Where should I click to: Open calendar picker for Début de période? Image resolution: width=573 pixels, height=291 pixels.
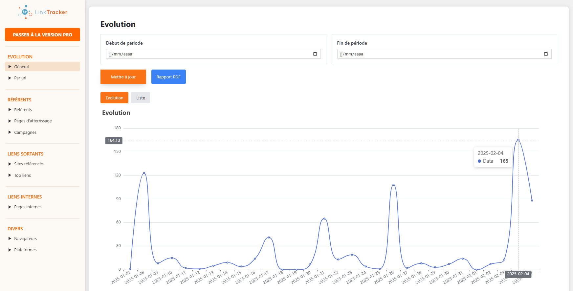coord(315,54)
